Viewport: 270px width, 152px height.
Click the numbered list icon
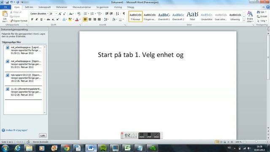pyautogui.click(x=92, y=14)
